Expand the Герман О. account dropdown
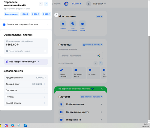Viewport: 150px width, 128px height. click(x=105, y=4)
